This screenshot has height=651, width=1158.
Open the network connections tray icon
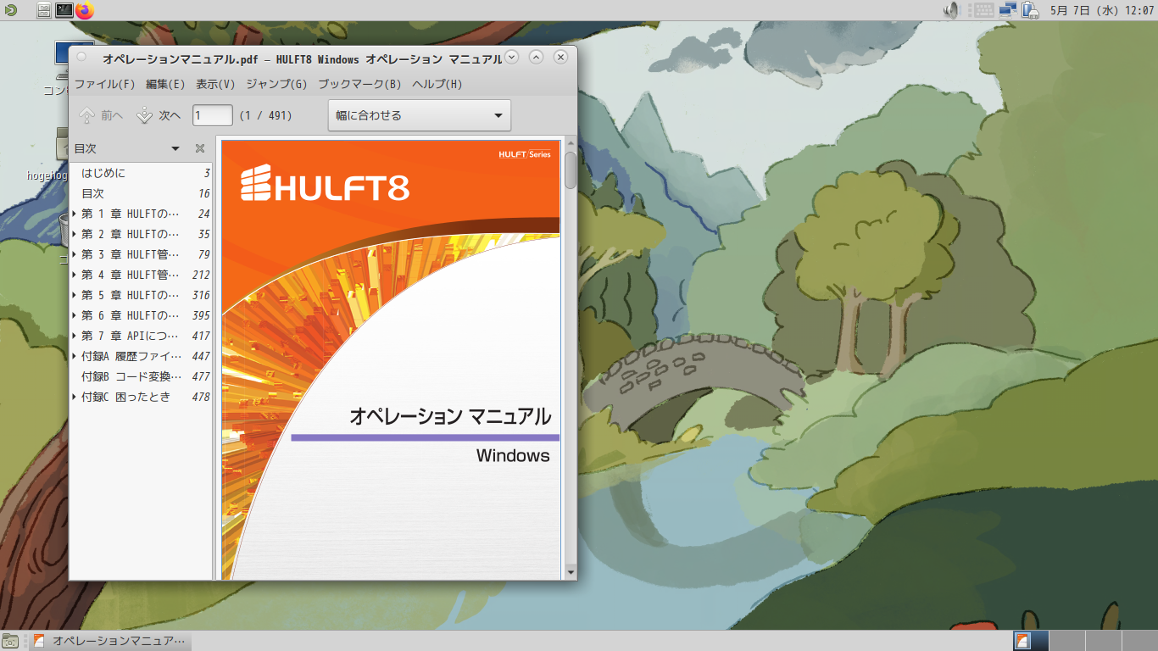coord(1008,10)
